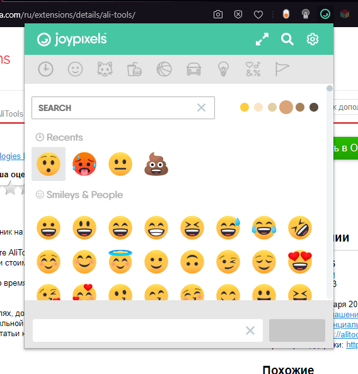Expand the JoyPixels popup to full size
This screenshot has width=358, height=374.
coord(262,39)
